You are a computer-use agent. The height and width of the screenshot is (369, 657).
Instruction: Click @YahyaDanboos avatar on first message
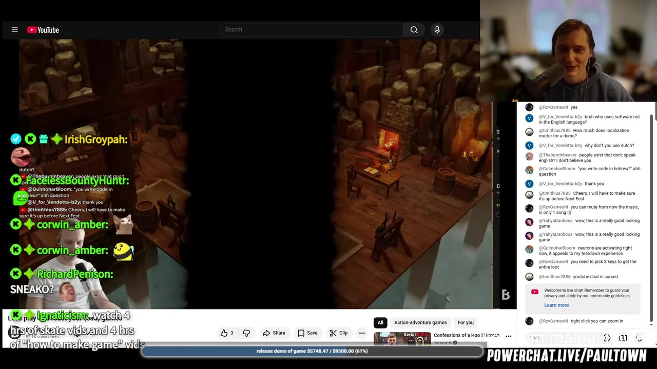tap(529, 222)
